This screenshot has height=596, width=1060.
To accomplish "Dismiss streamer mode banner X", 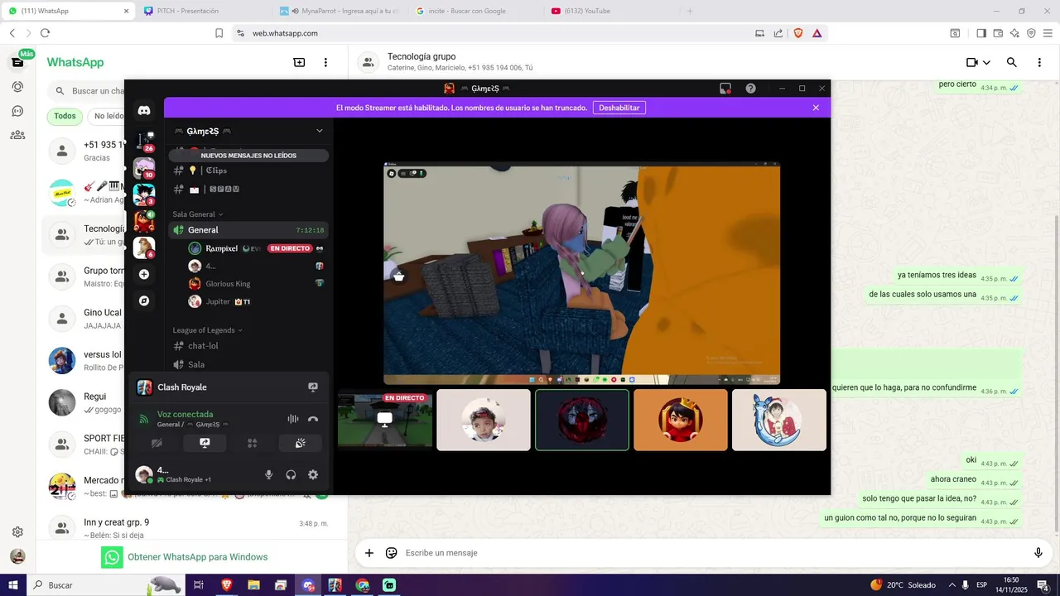I will pos(816,108).
